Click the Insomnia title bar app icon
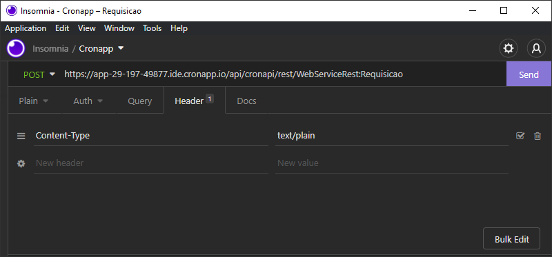Viewport: 552px width, 257px height. click(12, 10)
